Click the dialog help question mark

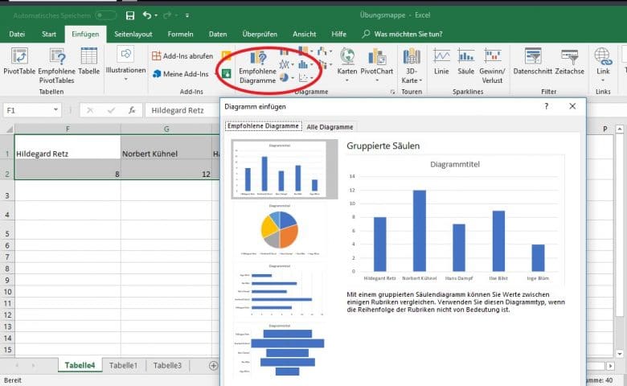coord(547,106)
